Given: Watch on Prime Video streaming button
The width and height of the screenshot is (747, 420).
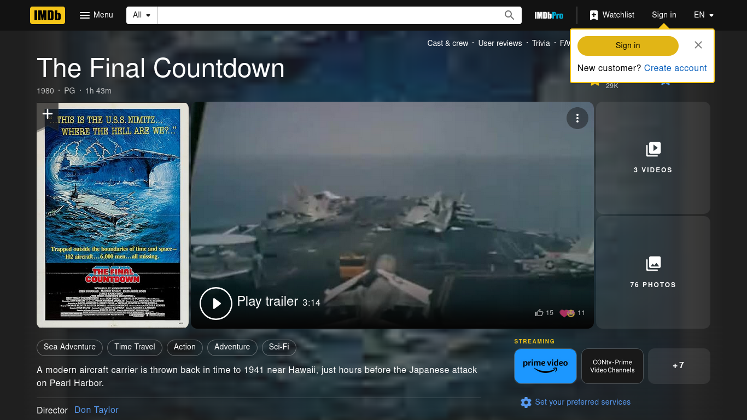Looking at the screenshot, I should (x=545, y=366).
